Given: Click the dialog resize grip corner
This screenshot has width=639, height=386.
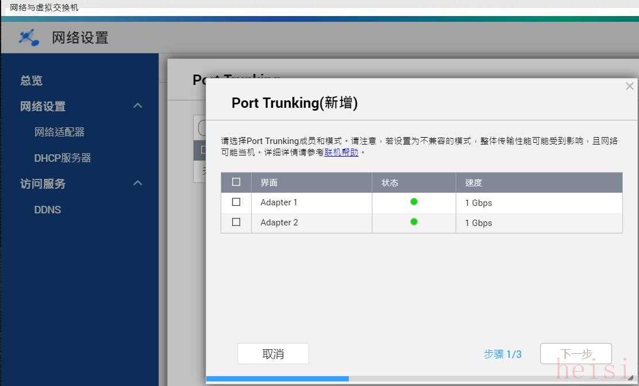Looking at the screenshot, I should [x=631, y=379].
